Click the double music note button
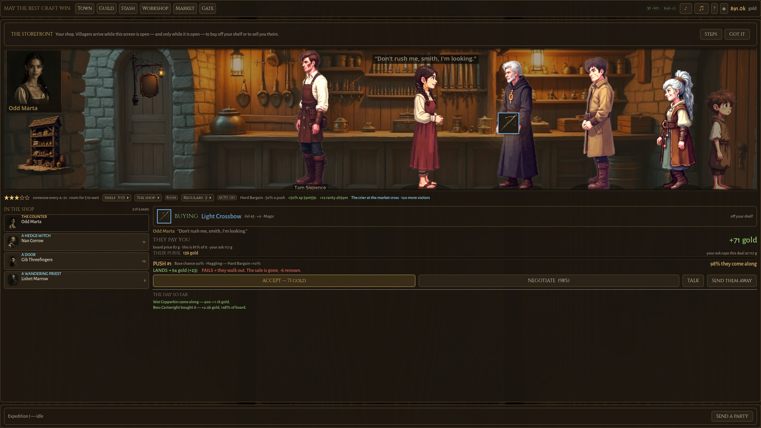Screen dimensions: 761x428 (x=702, y=8)
